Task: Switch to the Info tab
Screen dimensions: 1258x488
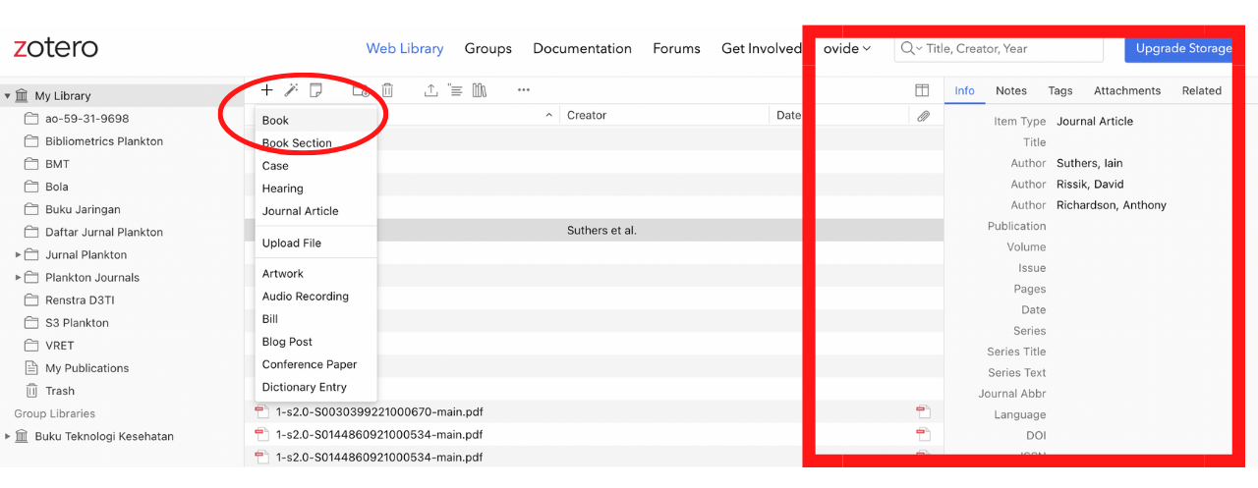Action: (x=965, y=90)
